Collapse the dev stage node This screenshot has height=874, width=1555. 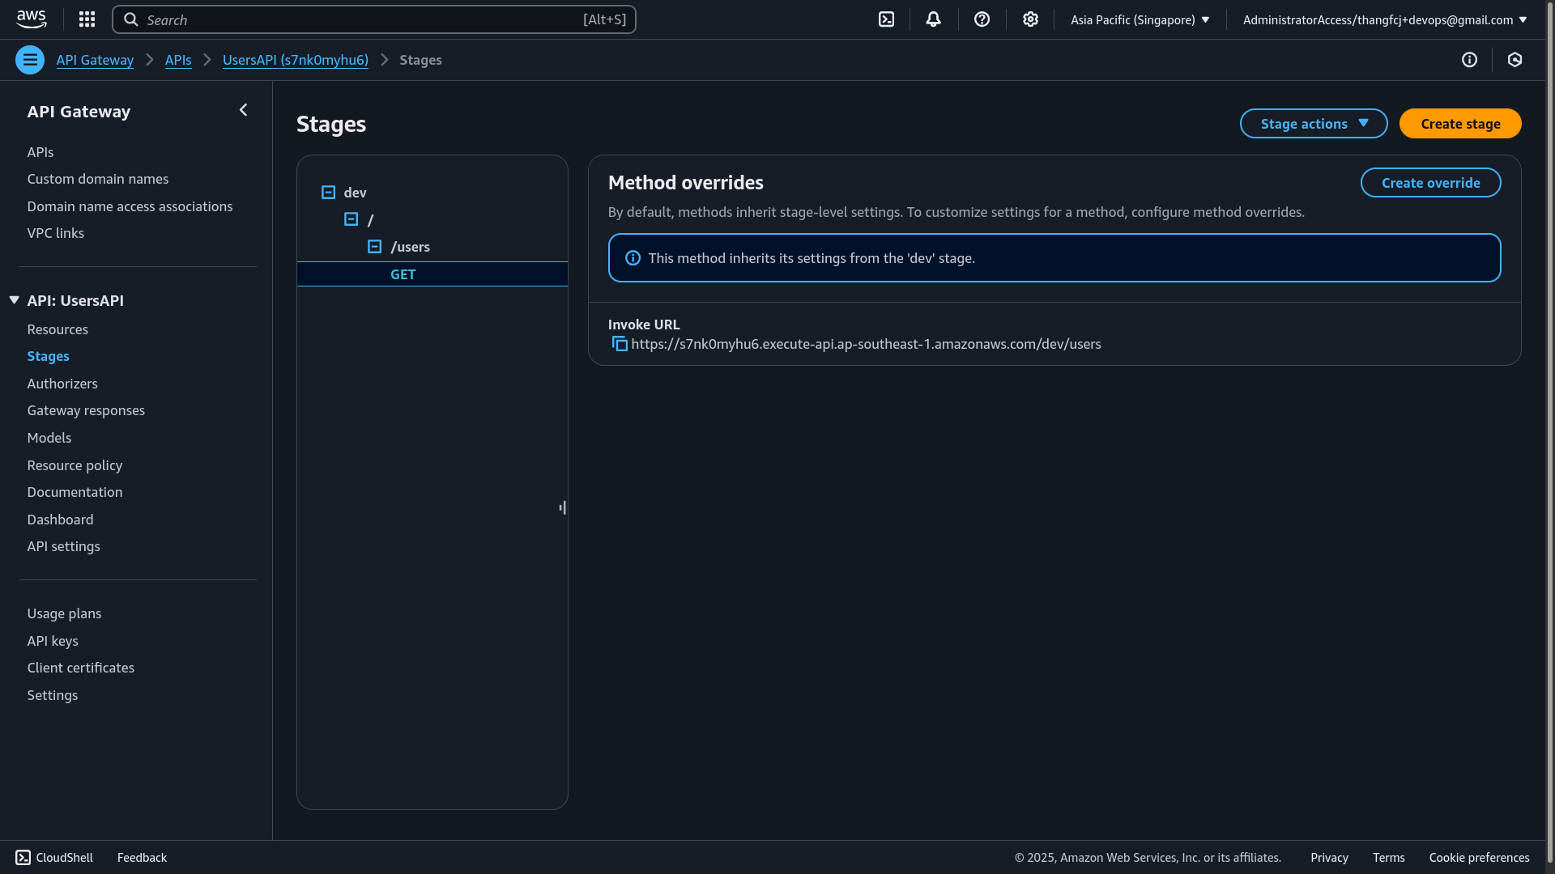[328, 193]
